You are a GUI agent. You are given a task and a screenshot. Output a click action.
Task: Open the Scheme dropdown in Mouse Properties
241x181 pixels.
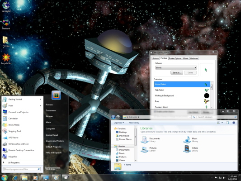[176, 68]
